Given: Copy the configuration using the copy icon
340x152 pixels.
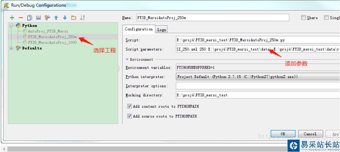Looking at the screenshot, I should click(x=30, y=18).
